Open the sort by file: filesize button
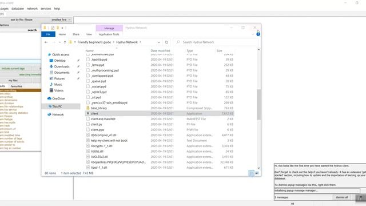Viewport: 366px width, 206px height. (x=22, y=20)
